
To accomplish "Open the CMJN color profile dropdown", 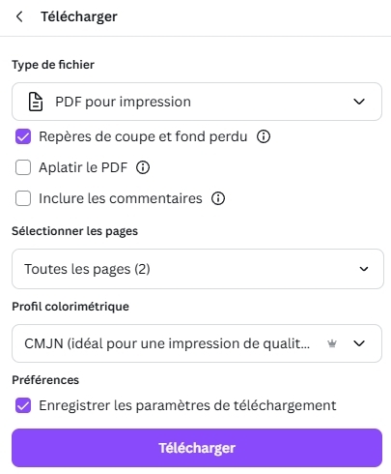I will (x=197, y=343).
